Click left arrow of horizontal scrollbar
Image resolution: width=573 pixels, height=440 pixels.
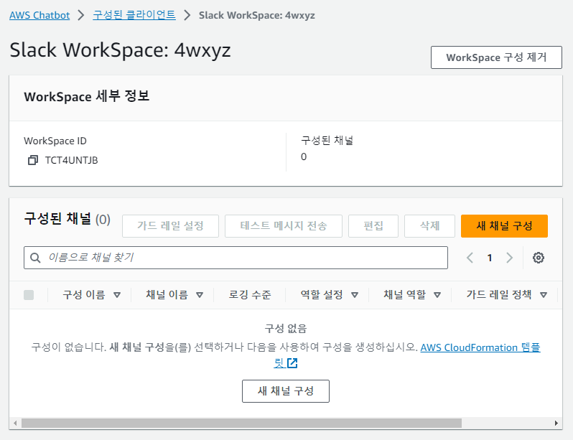click(15, 423)
